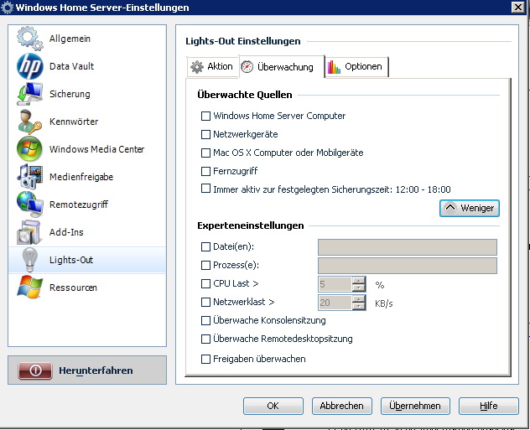Open the Kennwörter user key icon
Image resolution: width=530 pixels, height=430 pixels.
29,122
